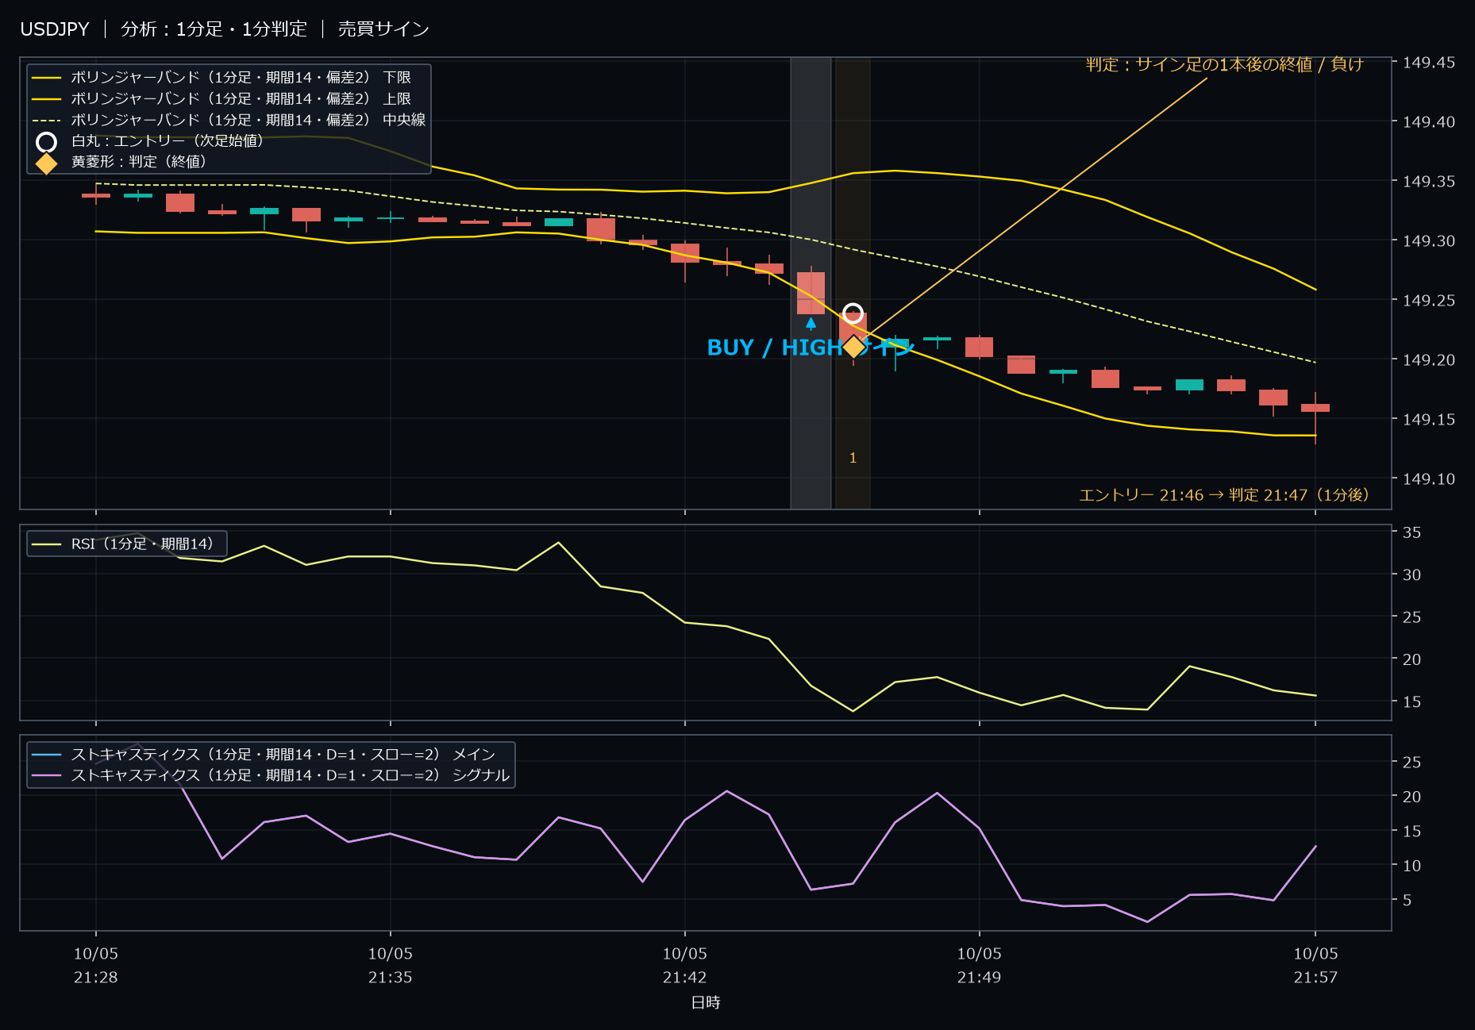Click the RSI axis value 35
1475x1030 pixels.
(x=1411, y=532)
